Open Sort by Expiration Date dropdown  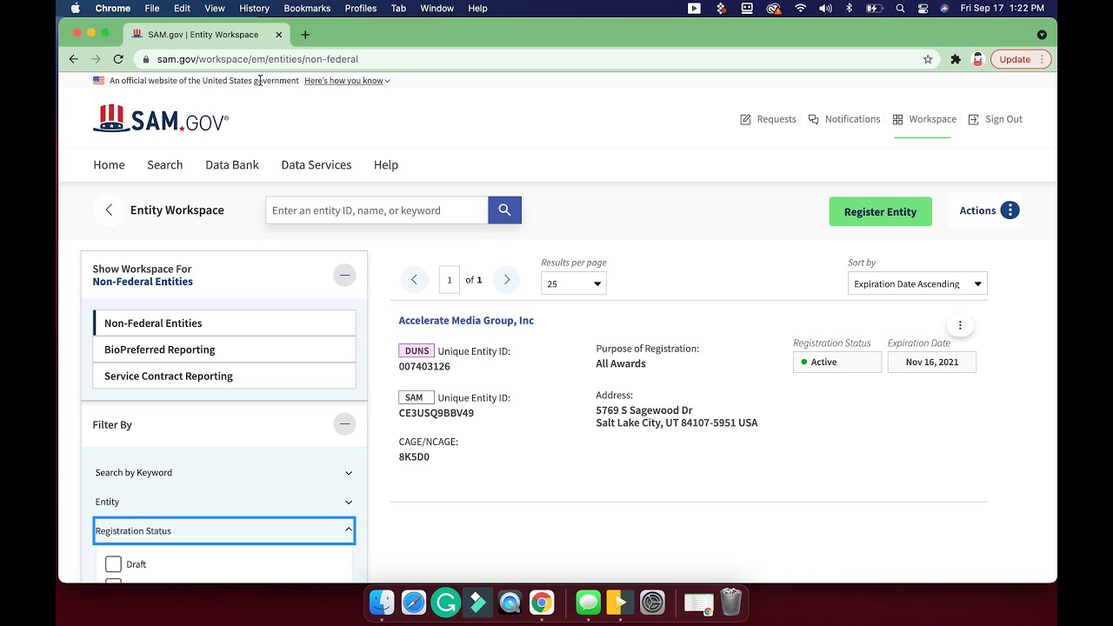tap(917, 283)
